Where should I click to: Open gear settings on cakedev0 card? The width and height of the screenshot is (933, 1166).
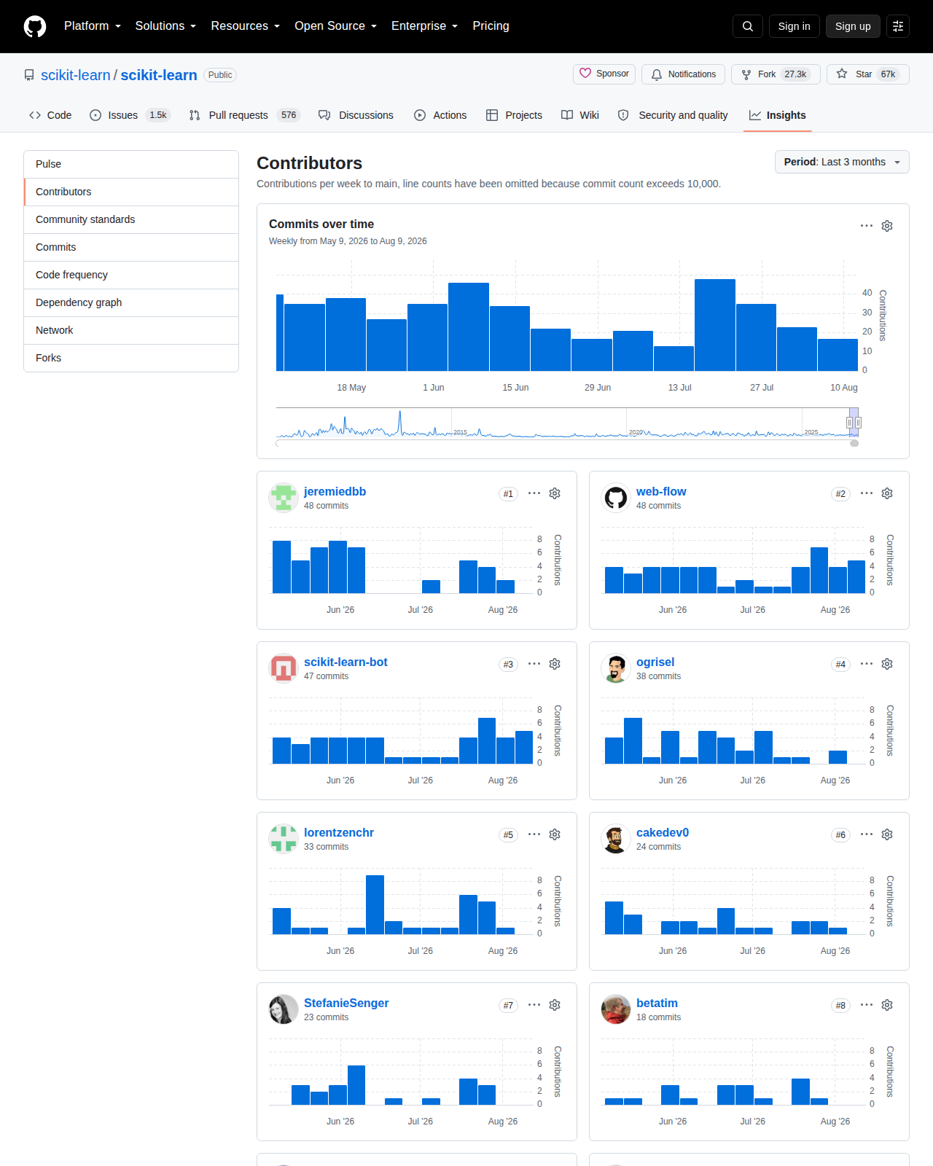click(x=887, y=834)
